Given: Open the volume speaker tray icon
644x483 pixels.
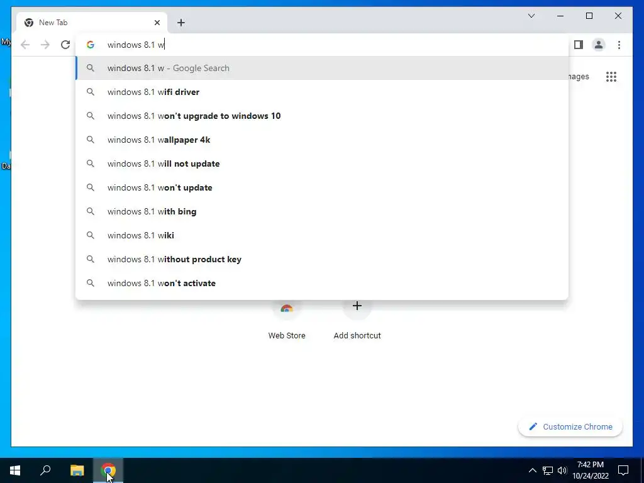Looking at the screenshot, I should 562,470.
